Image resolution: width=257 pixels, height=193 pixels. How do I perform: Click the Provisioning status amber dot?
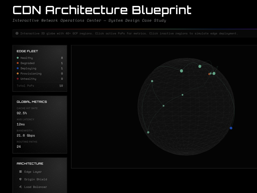18,74
